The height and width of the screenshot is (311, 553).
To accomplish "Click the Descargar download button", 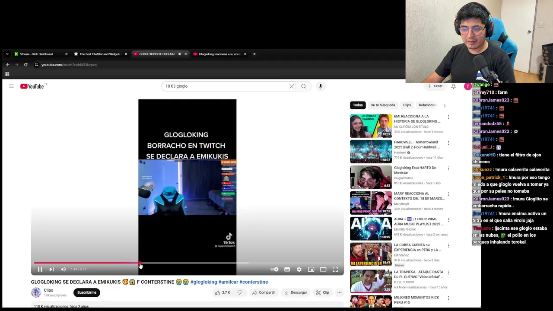I will 296,292.
